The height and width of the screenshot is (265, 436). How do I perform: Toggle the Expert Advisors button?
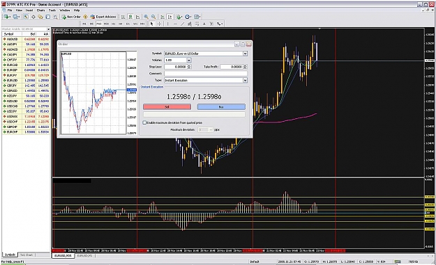coord(103,17)
